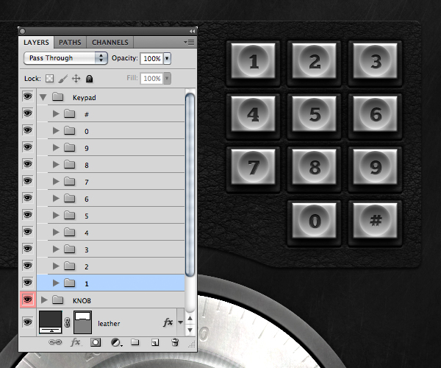Expand group 3 disclosure triangle
The width and height of the screenshot is (441, 368).
tap(56, 249)
